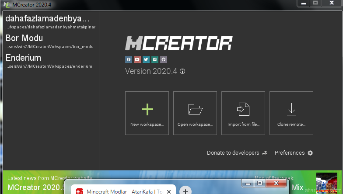This screenshot has height=194, width=343.
Task: Close the MCreator 2020.4 window
Action: click(x=332, y=3)
